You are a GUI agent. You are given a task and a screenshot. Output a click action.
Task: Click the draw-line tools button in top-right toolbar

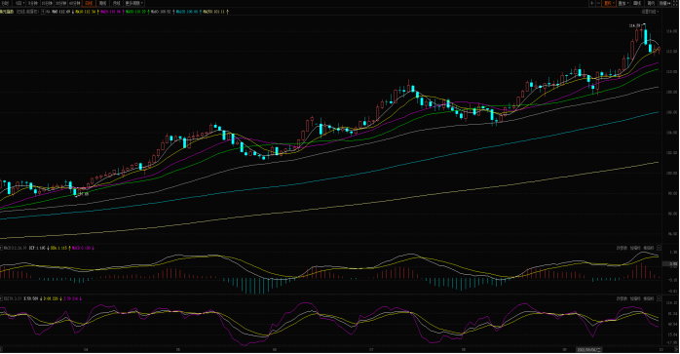(637, 3)
